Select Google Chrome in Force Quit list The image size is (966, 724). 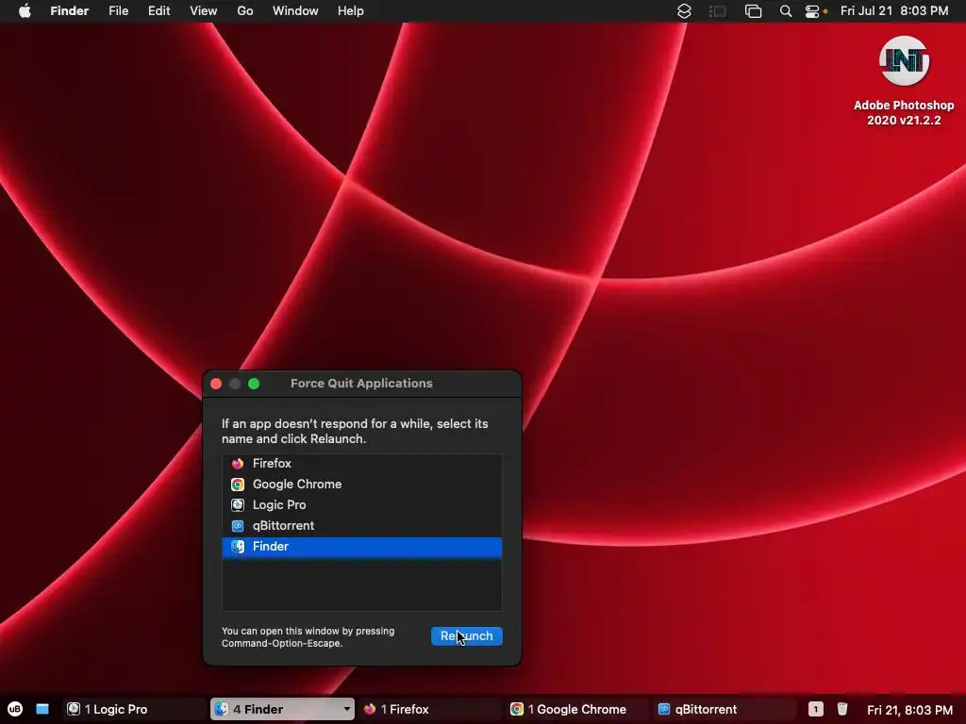coord(361,485)
